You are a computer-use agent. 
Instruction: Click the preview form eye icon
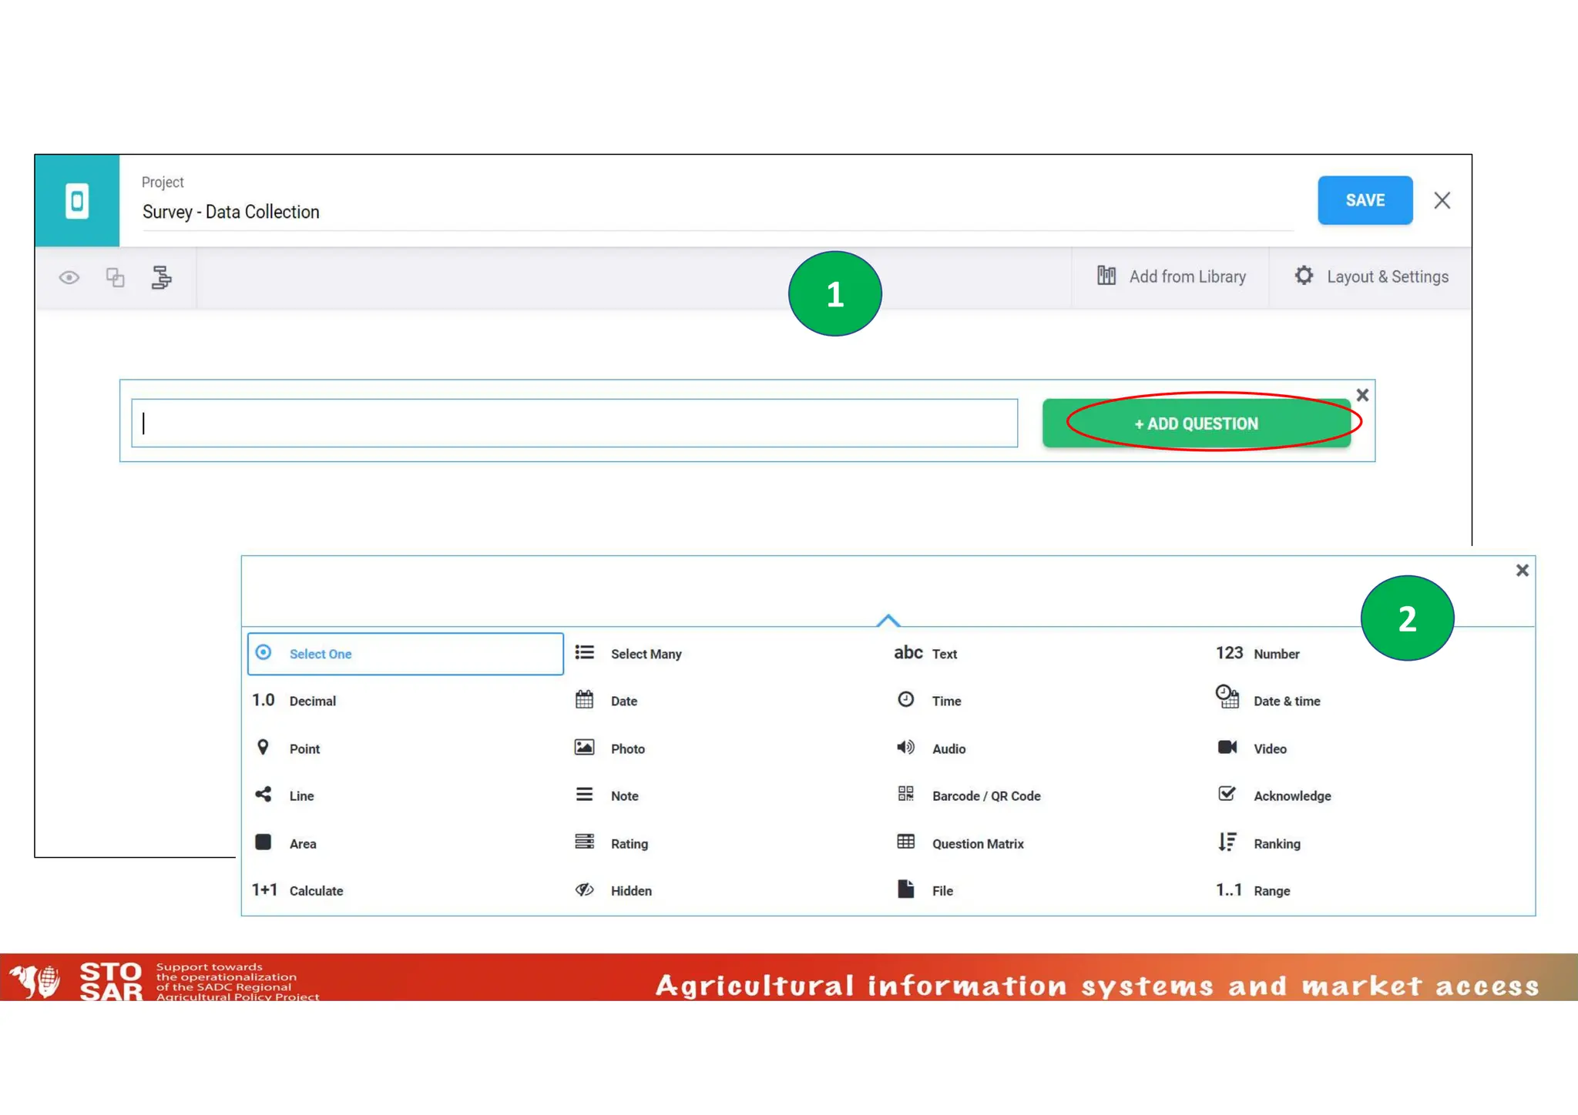point(69,278)
